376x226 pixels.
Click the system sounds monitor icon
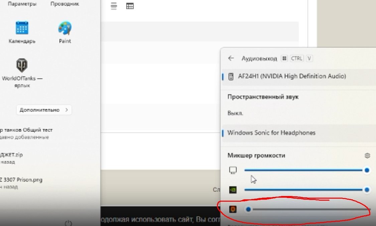(233, 170)
